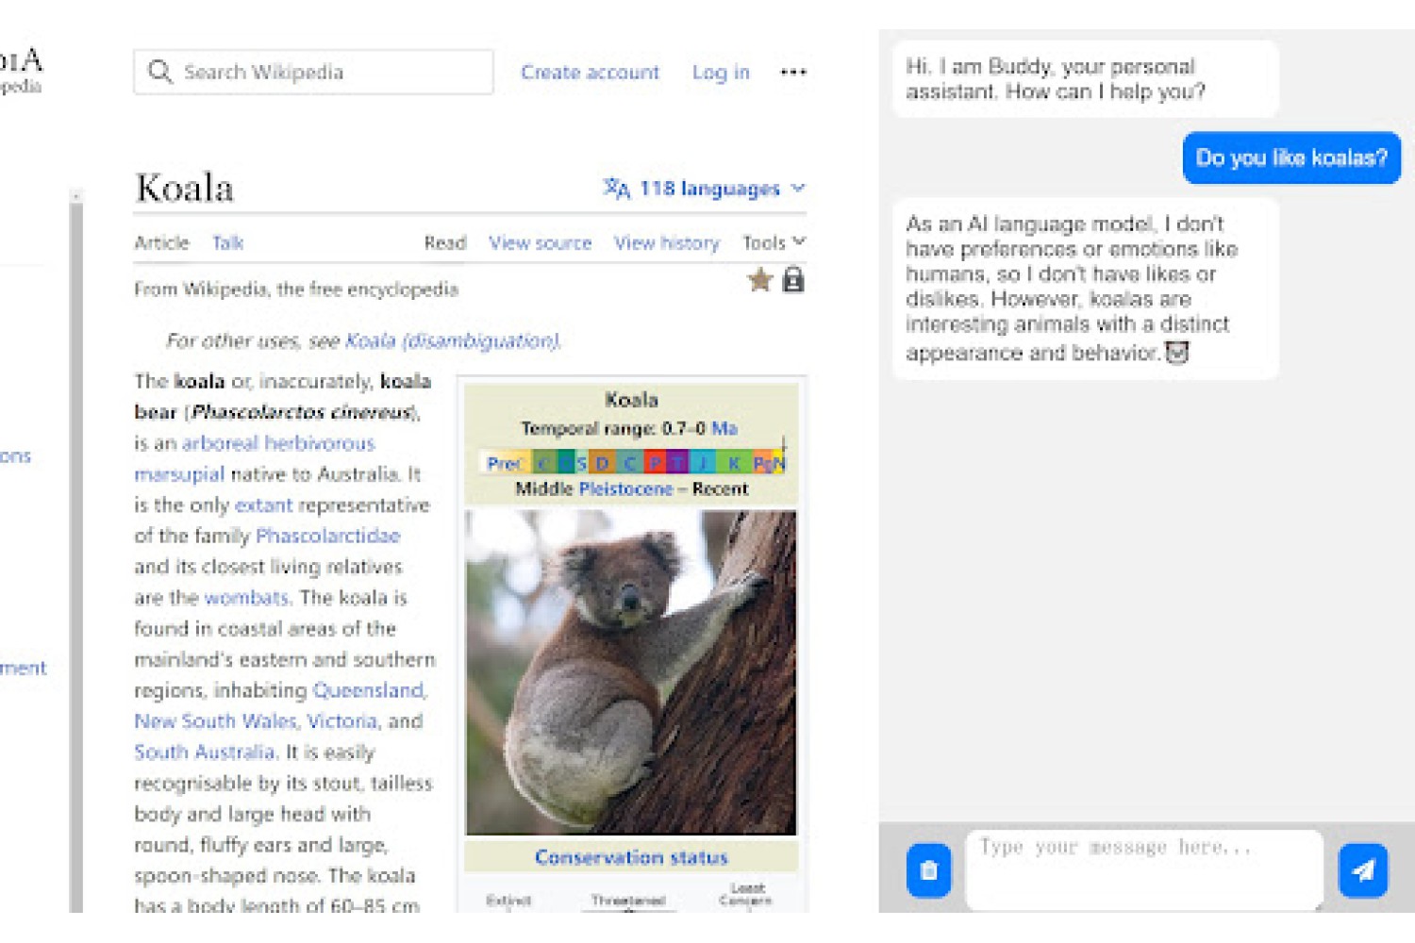Clear chat with the trash button
This screenshot has width=1415, height=943.
tap(929, 869)
